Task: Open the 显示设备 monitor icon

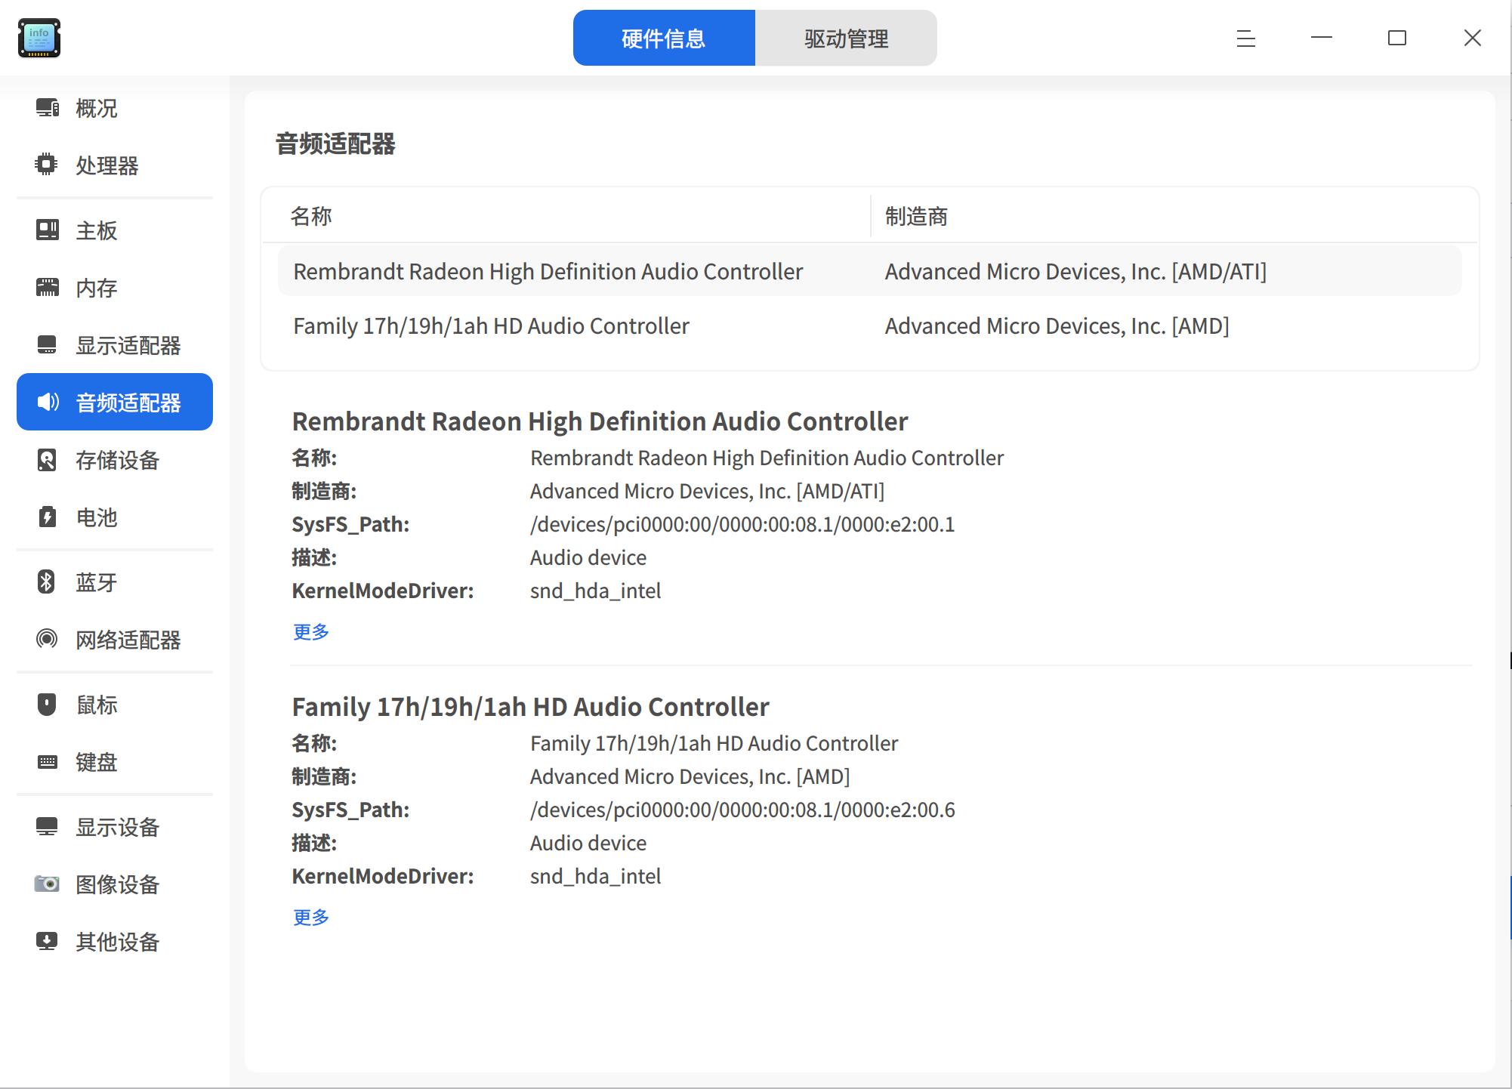Action: 47,826
